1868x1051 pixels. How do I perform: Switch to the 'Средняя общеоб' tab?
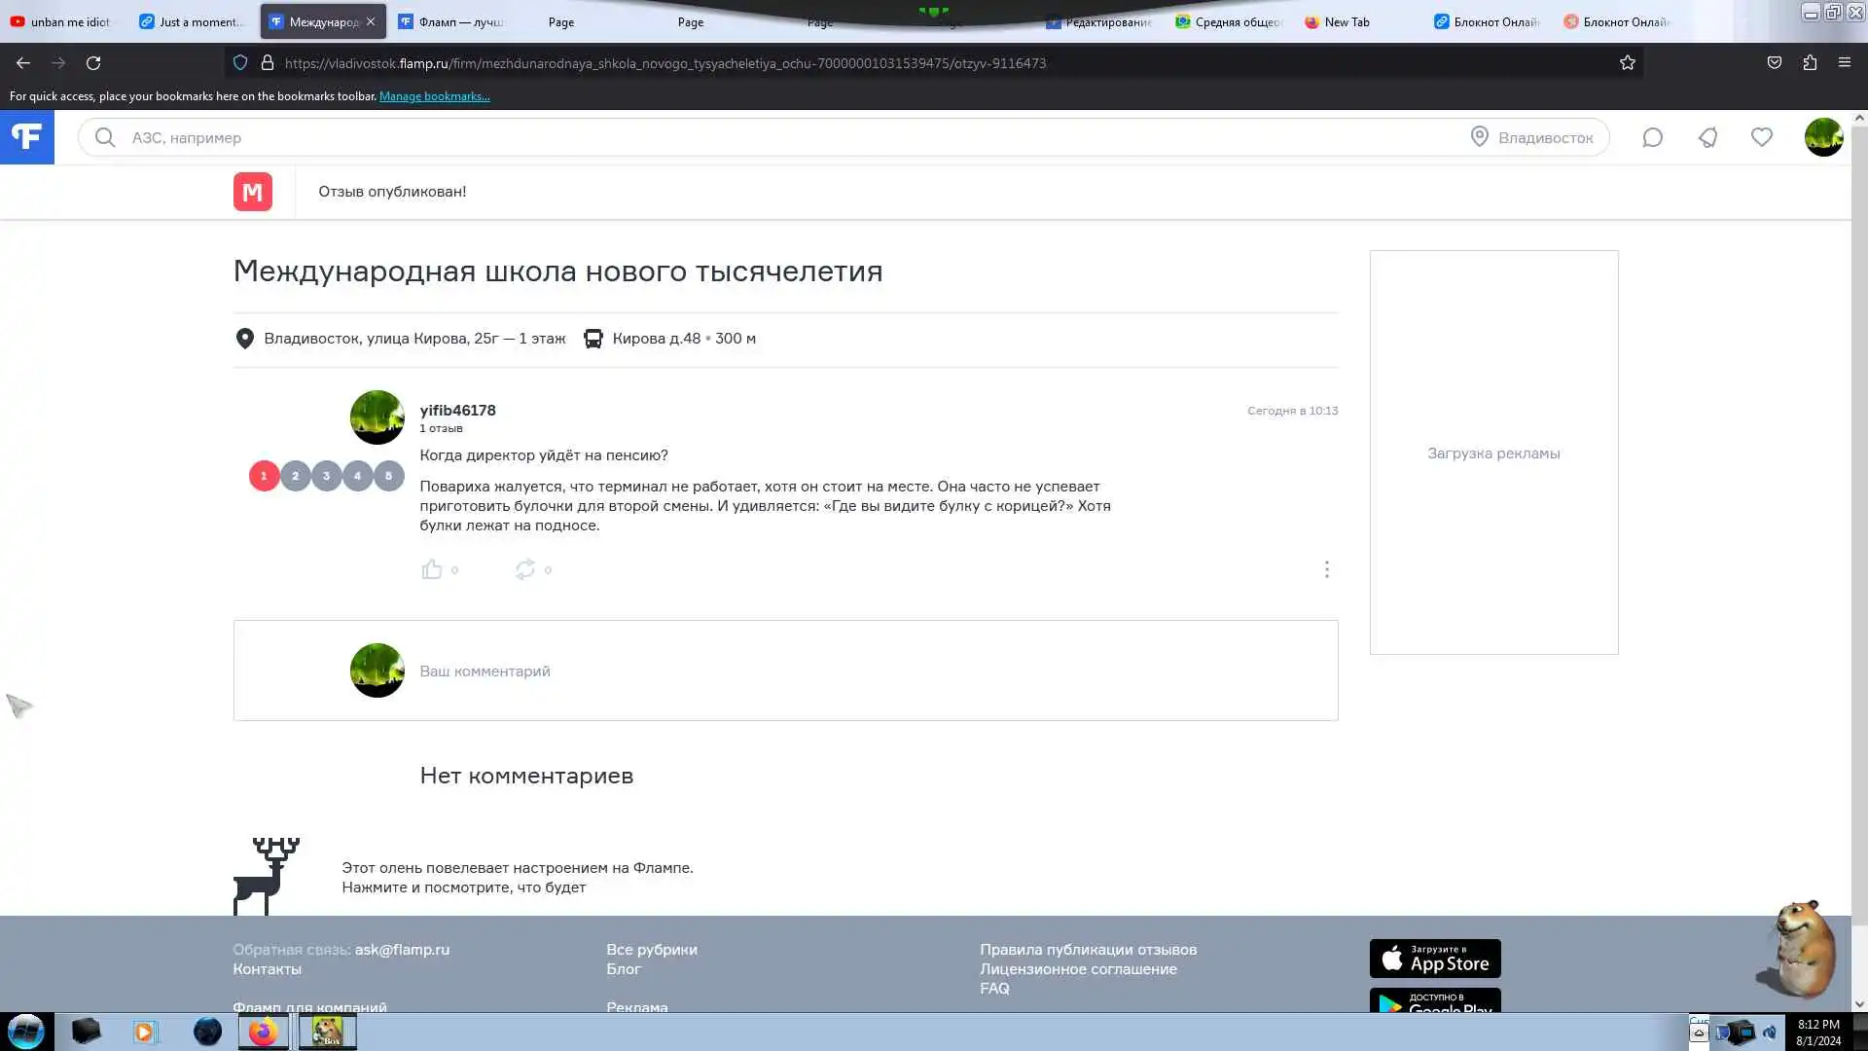[x=1231, y=21]
